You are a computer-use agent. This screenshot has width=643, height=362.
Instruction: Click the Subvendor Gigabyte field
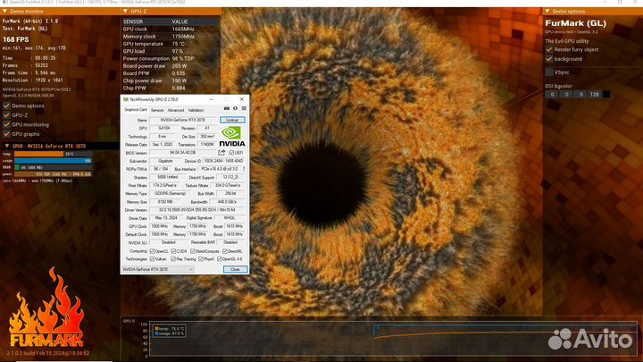pos(165,161)
